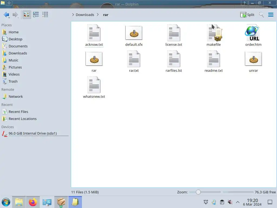
Task: Open the start menu launcher
Action: pyautogui.click(x=6, y=202)
